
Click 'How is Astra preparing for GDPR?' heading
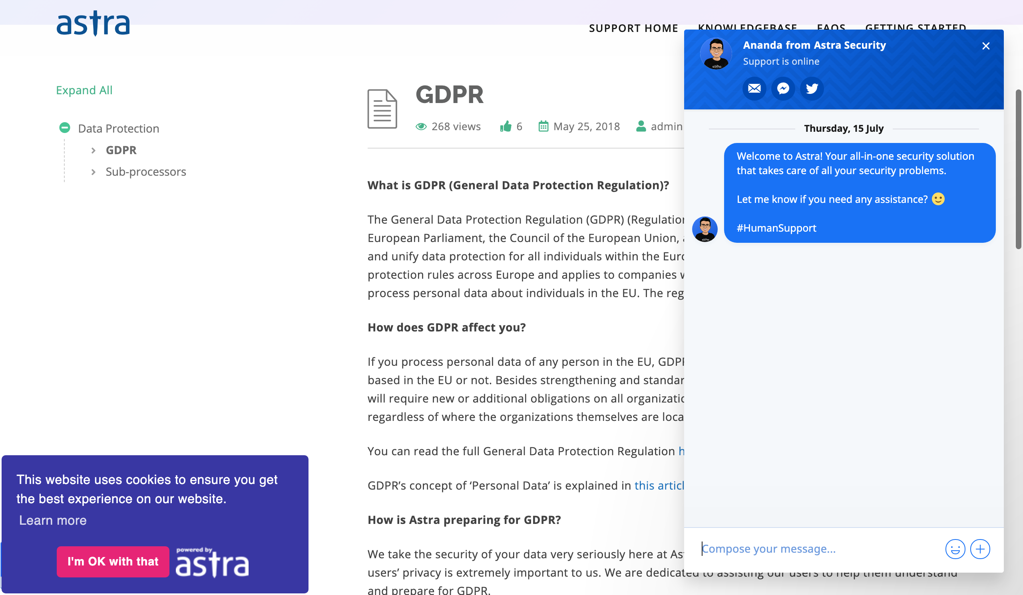point(464,520)
